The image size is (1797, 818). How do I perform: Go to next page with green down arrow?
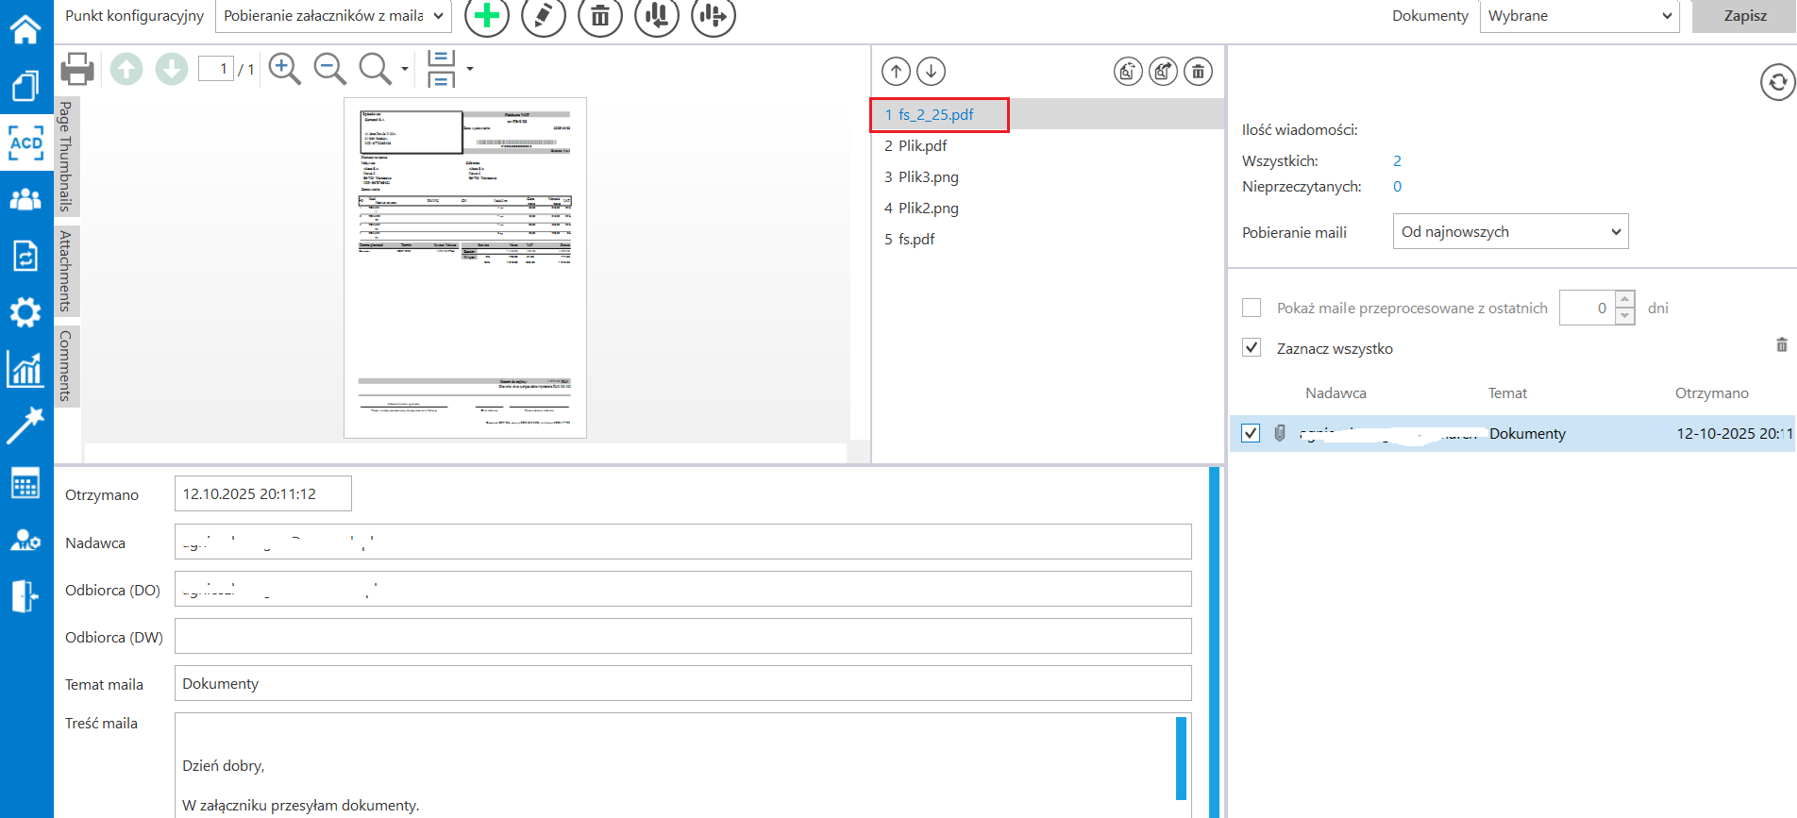point(172,69)
